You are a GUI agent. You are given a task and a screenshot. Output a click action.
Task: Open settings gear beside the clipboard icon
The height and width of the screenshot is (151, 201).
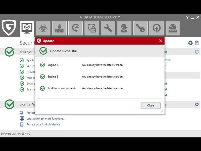[190, 43]
